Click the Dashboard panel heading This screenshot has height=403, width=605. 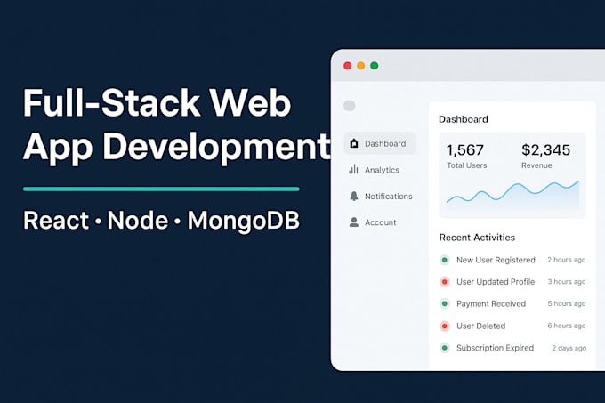point(463,119)
